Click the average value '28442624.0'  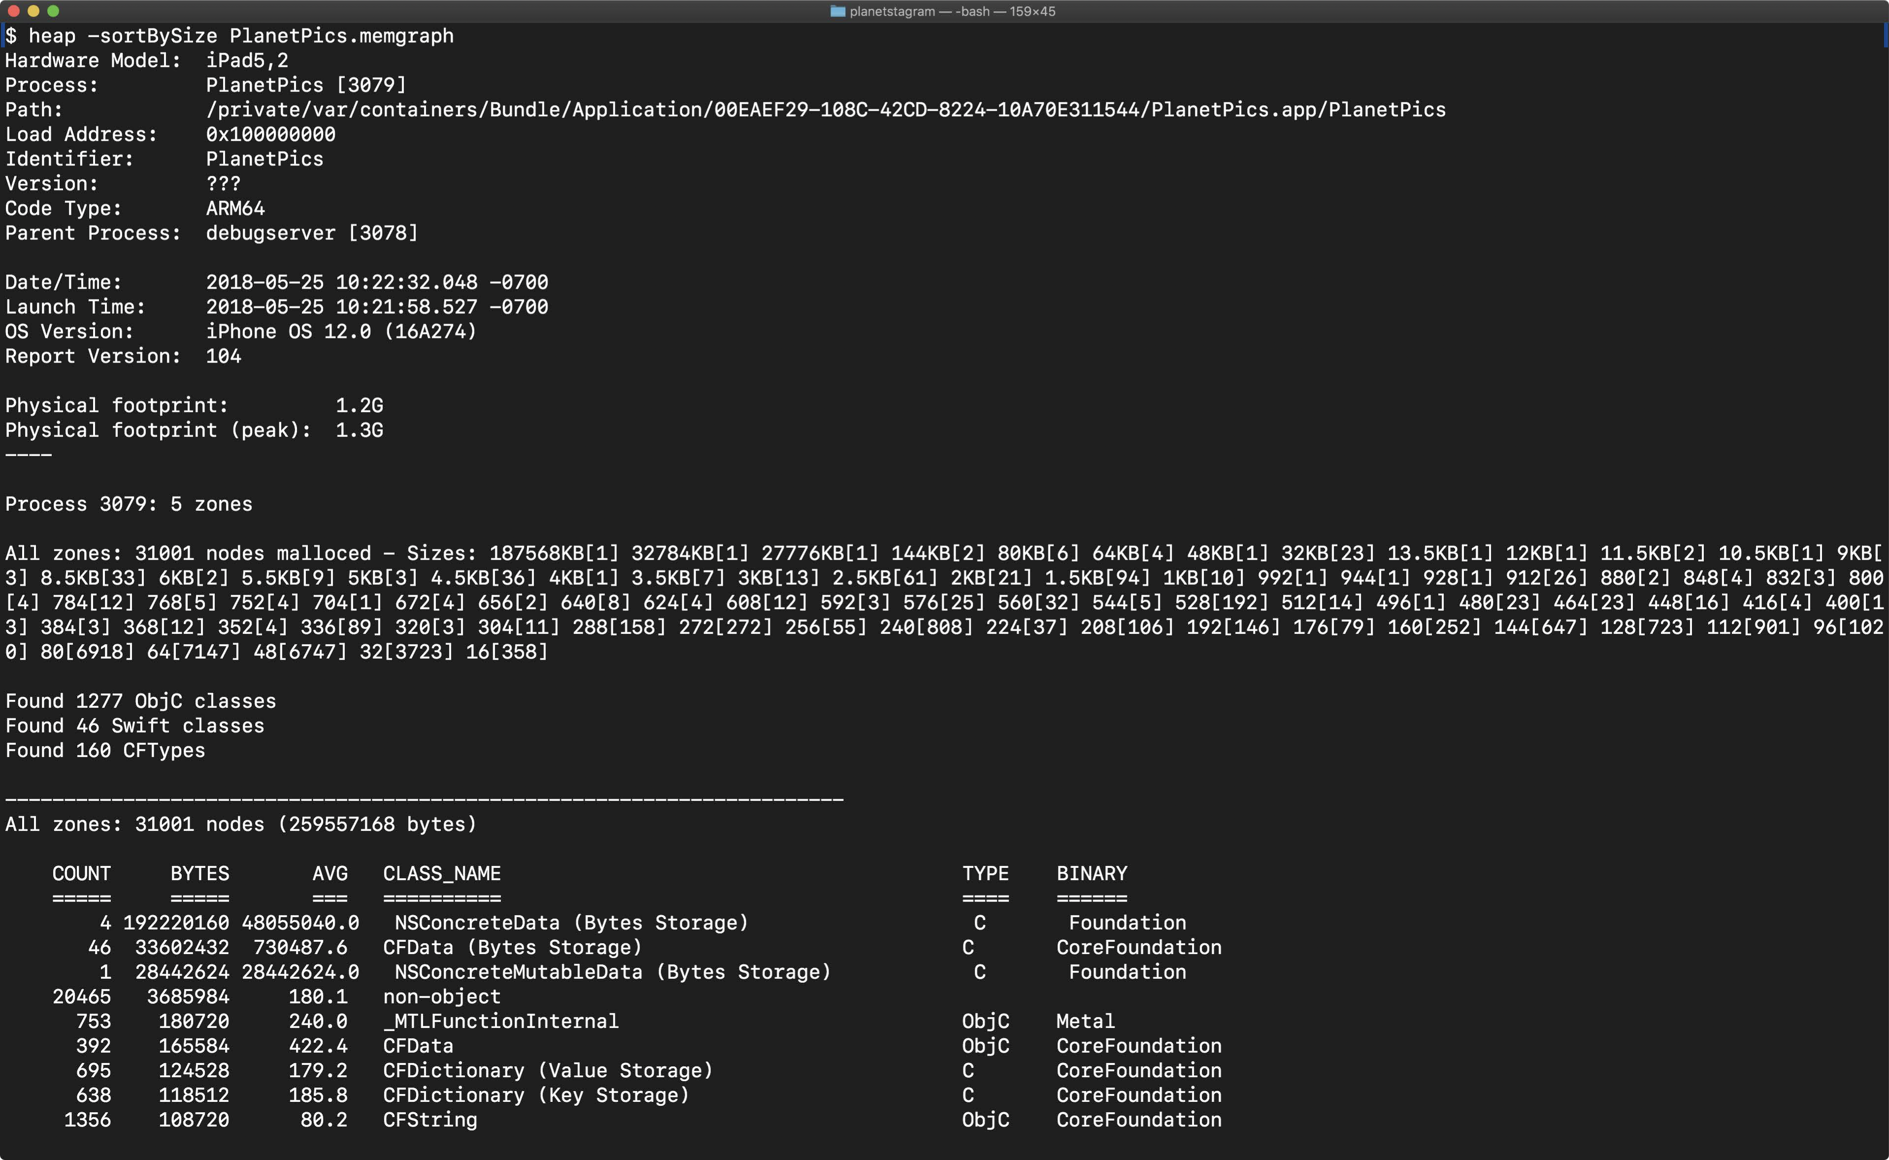(x=300, y=972)
